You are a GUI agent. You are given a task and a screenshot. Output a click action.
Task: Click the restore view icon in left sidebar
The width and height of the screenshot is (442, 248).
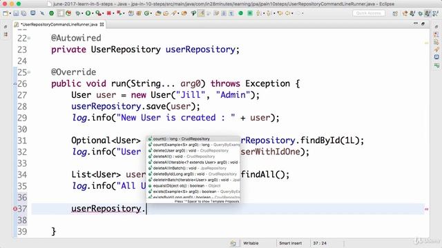pos(6,27)
